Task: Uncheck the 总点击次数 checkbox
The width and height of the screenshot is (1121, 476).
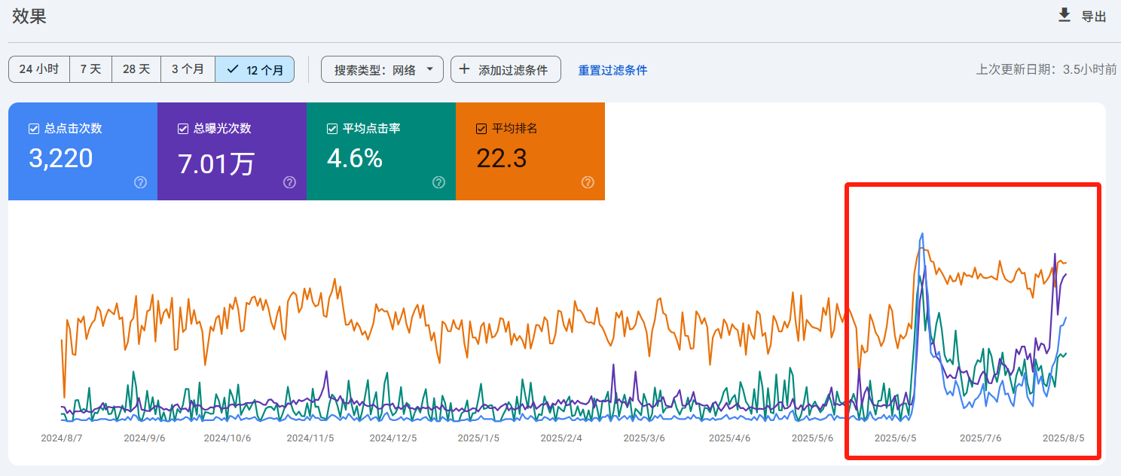Action: (33, 129)
